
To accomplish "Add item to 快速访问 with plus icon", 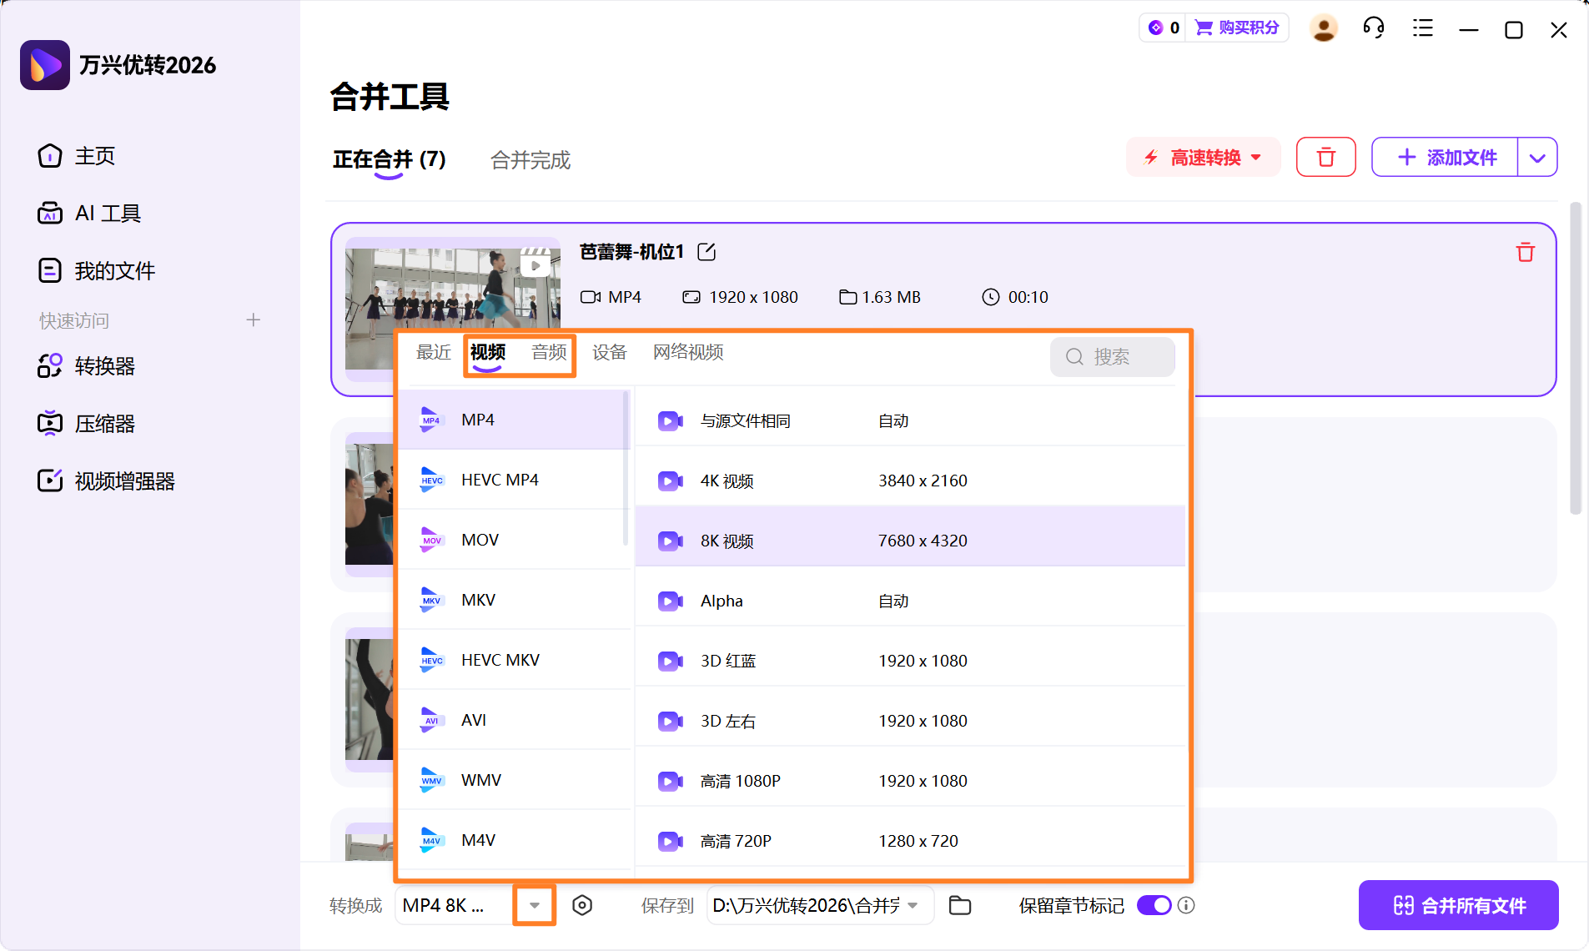I will pyautogui.click(x=253, y=320).
